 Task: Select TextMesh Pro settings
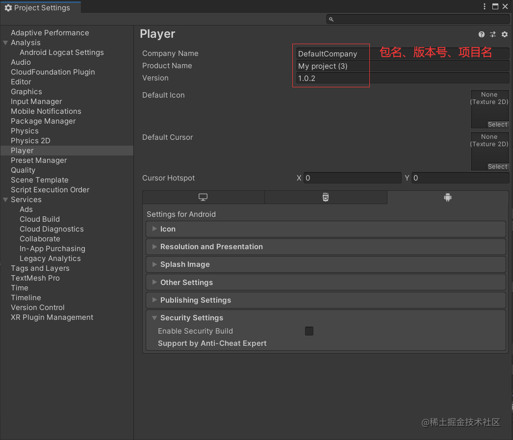tap(35, 278)
